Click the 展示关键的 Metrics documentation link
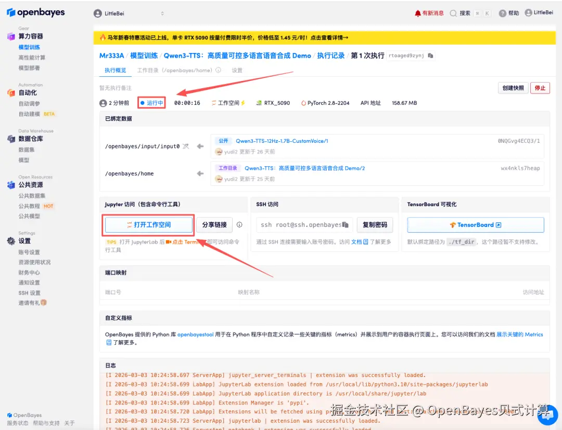The width and height of the screenshot is (562, 430). [x=519, y=334]
